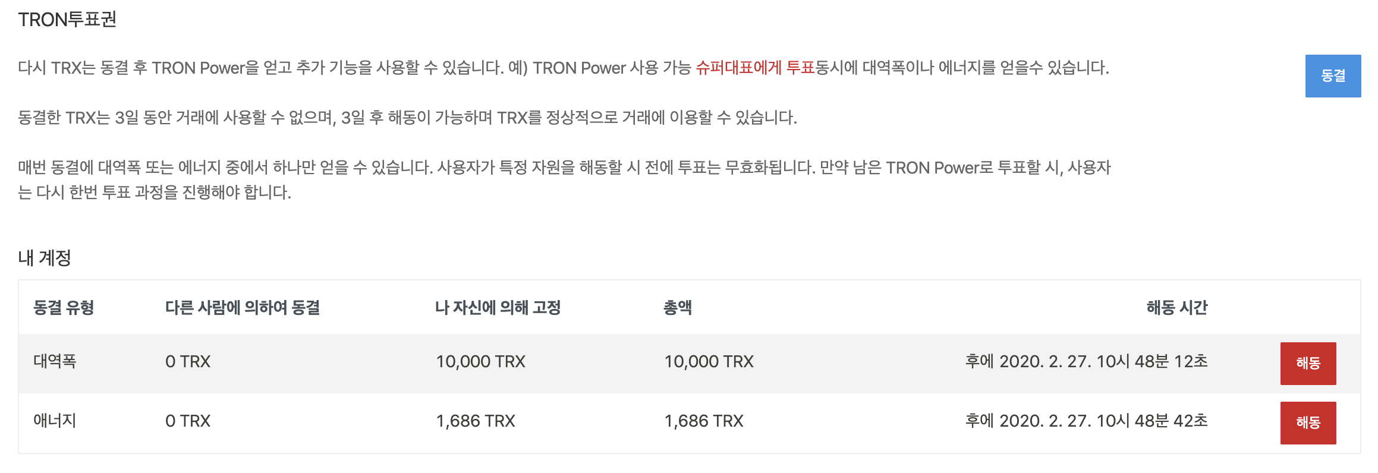Viewport: 1378px width, 473px height.
Task: Click 0 TRX in the 애너지 row
Action: click(188, 421)
